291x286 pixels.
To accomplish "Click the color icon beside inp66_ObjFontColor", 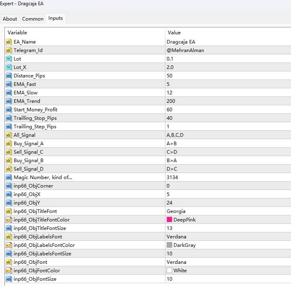I will point(9,271).
